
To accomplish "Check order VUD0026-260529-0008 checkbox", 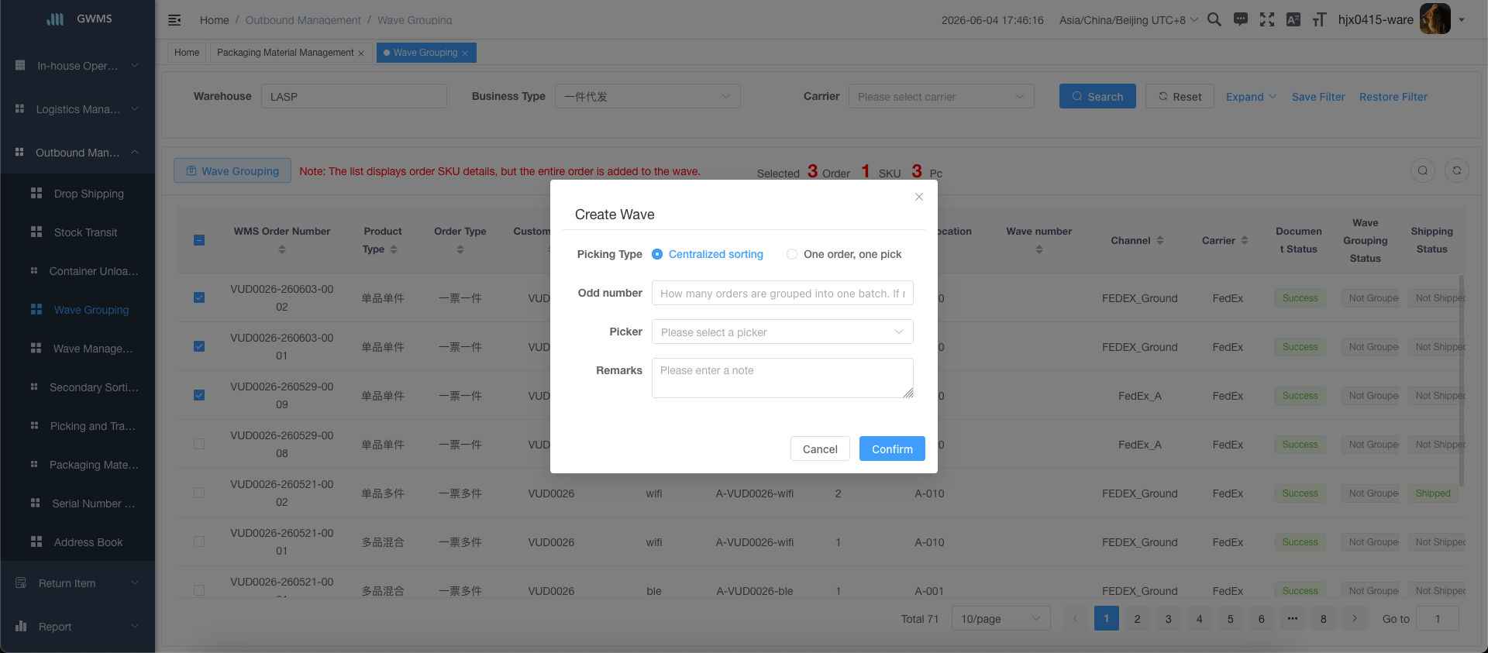I will point(199,444).
